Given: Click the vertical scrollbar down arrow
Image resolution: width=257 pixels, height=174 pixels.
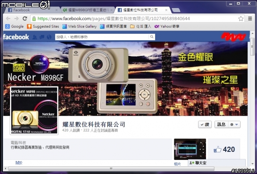Looking at the screenshot, I should 253,164.
